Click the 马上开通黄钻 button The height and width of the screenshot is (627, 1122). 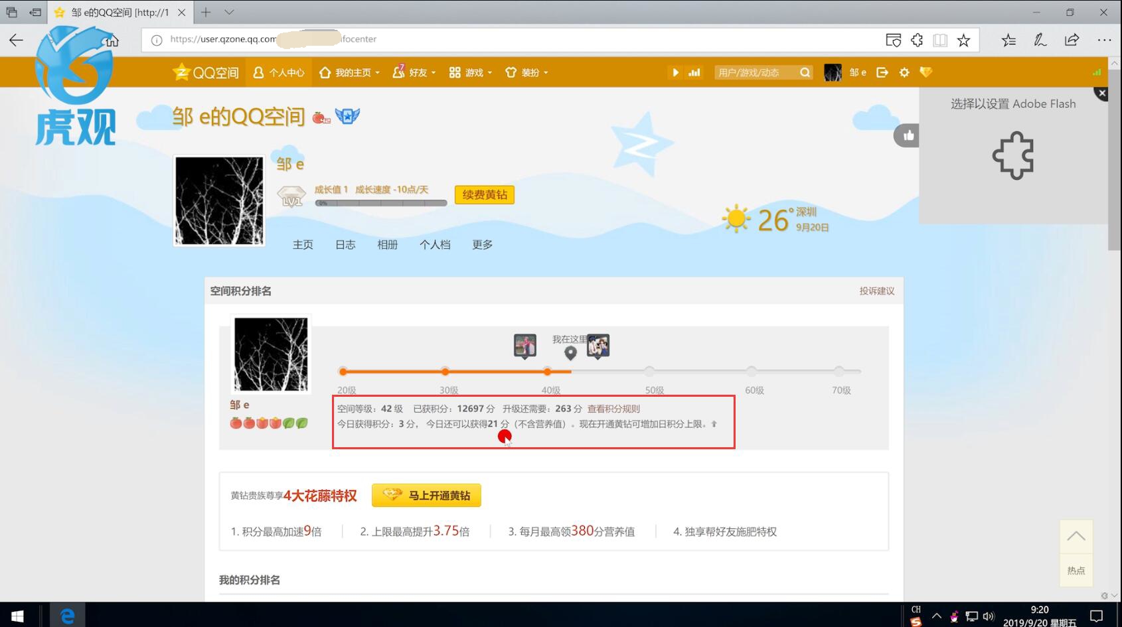click(426, 496)
